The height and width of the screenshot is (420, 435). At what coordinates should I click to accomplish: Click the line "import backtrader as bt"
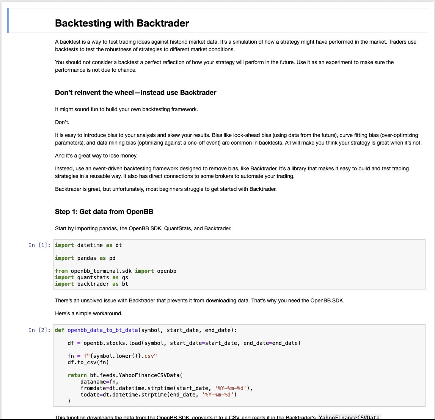pos(91,284)
